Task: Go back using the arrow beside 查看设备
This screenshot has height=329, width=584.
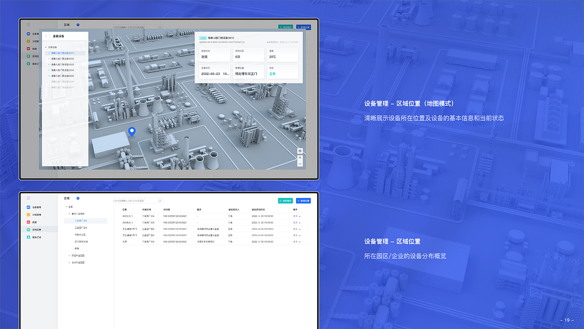Action: tap(47, 36)
